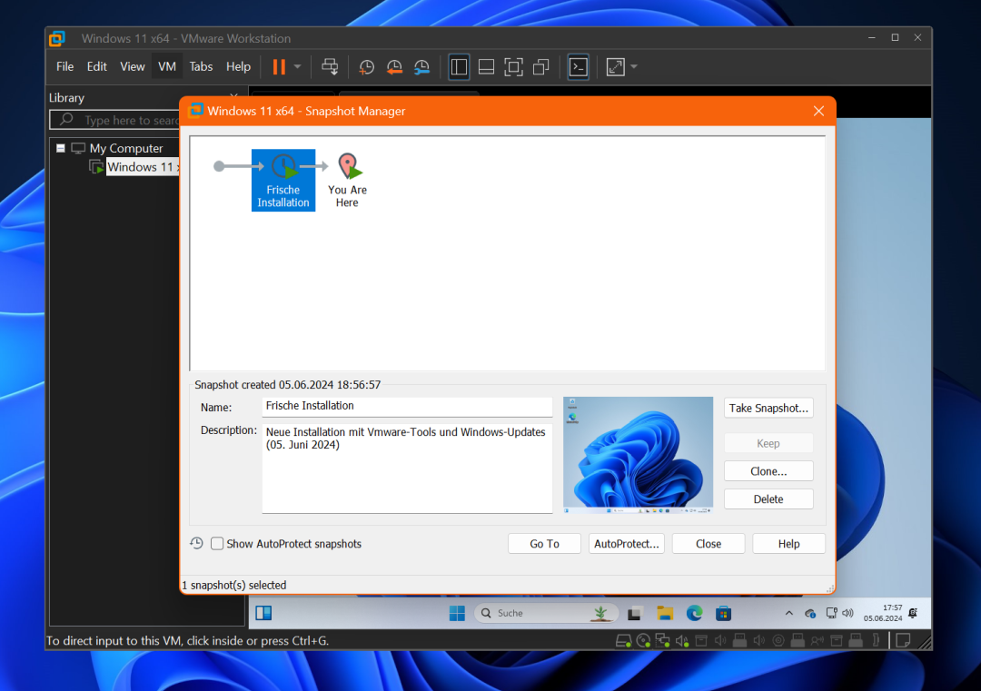Click the snapshot Name field
The image size is (981, 691).
pyautogui.click(x=407, y=407)
